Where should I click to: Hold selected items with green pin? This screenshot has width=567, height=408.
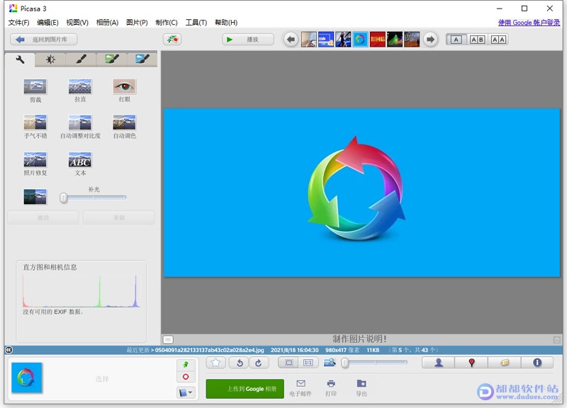coord(186,365)
